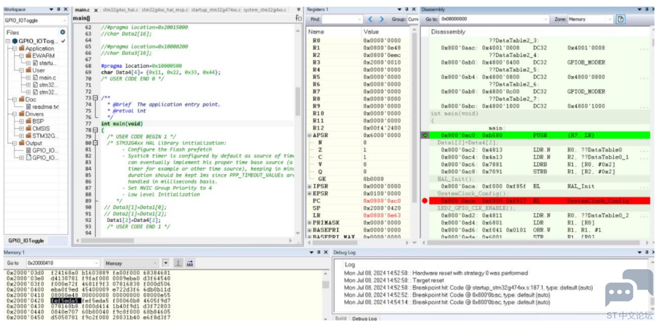Collapse the main function fold marker

point(95,130)
